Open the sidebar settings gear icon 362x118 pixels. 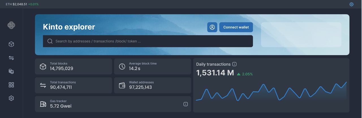(x=11, y=98)
